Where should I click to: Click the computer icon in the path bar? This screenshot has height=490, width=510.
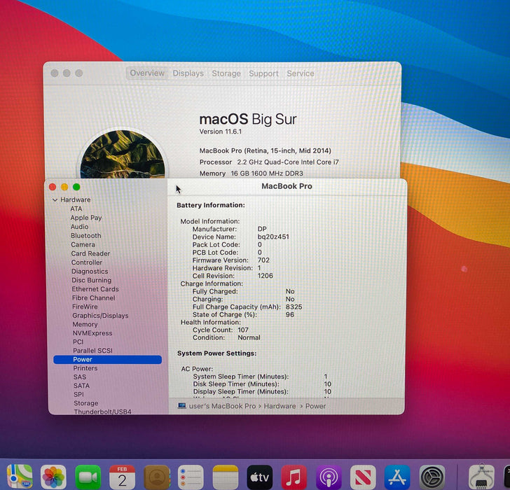(182, 405)
